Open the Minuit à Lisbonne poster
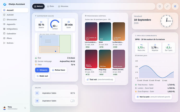 [91, 59]
